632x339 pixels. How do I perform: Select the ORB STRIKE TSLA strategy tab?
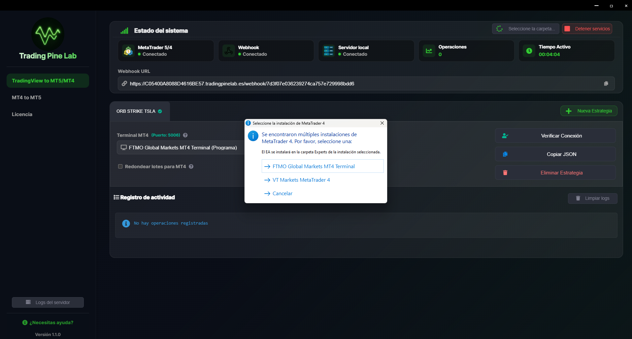(x=140, y=111)
